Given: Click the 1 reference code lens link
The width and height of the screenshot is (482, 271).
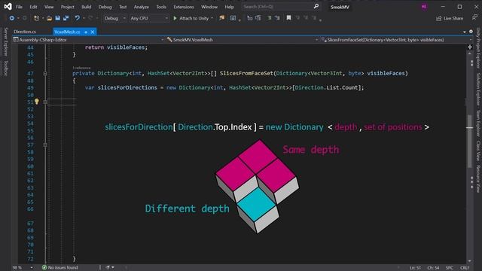Looking at the screenshot, I should tap(81, 68).
